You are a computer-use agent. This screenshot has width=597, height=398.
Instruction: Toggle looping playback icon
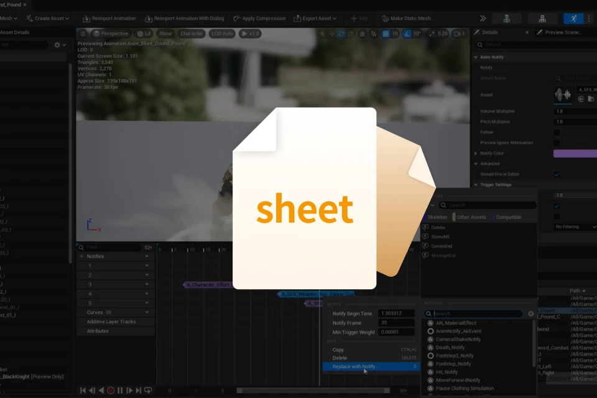[148, 391]
